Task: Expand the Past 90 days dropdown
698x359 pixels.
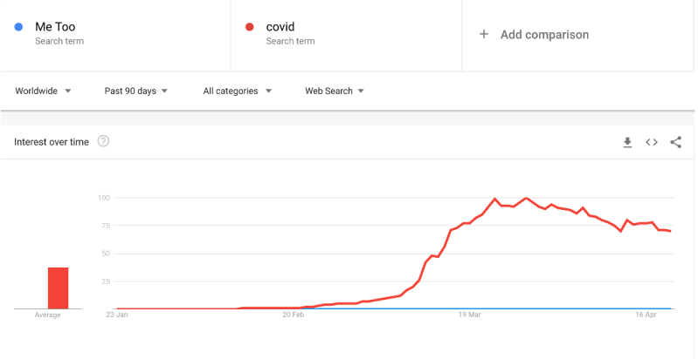Action: (x=135, y=91)
